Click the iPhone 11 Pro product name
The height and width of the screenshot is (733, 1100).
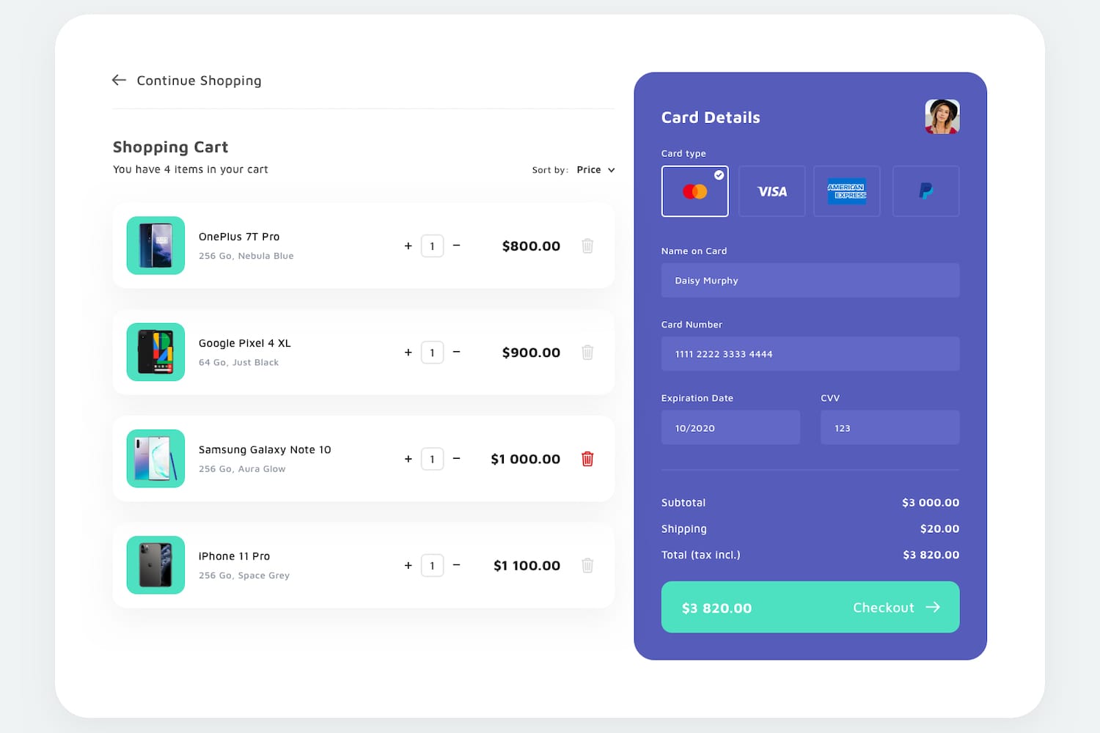pos(235,556)
